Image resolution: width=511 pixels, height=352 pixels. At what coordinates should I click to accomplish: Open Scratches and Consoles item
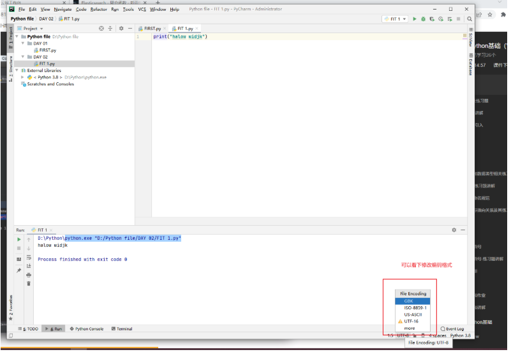pyautogui.click(x=48, y=84)
